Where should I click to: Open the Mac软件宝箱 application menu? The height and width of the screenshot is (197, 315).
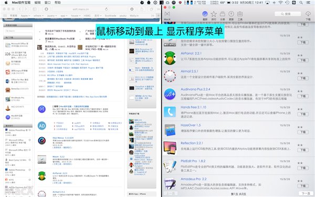click(22, 3)
